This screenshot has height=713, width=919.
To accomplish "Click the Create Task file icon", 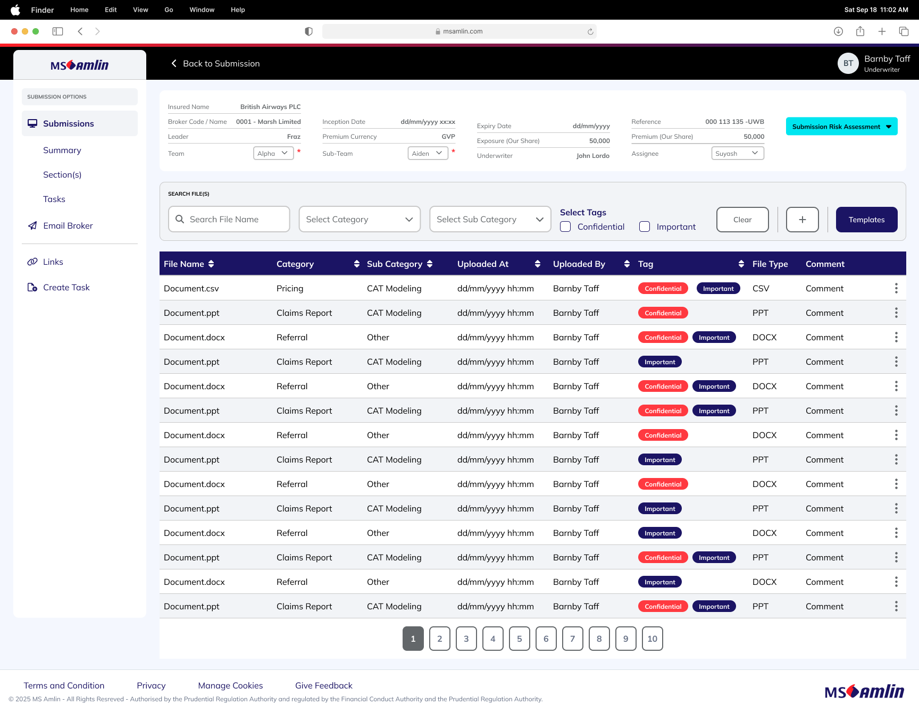I will 32,288.
